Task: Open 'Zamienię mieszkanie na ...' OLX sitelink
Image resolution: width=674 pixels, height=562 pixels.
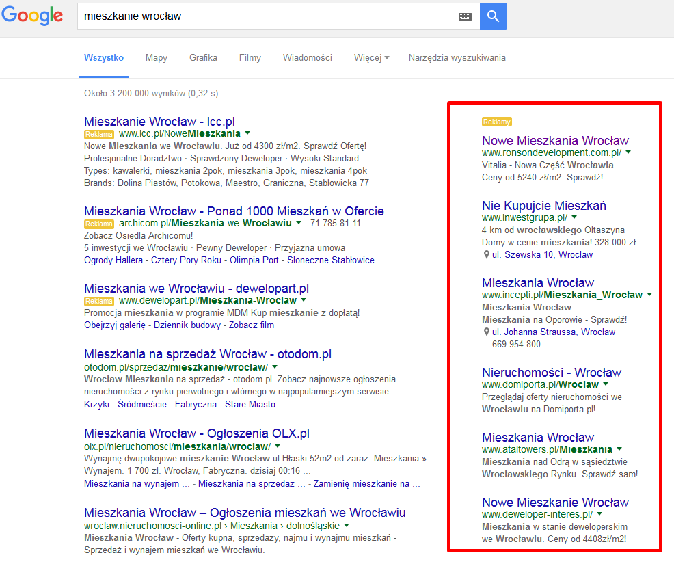Action: tap(366, 484)
